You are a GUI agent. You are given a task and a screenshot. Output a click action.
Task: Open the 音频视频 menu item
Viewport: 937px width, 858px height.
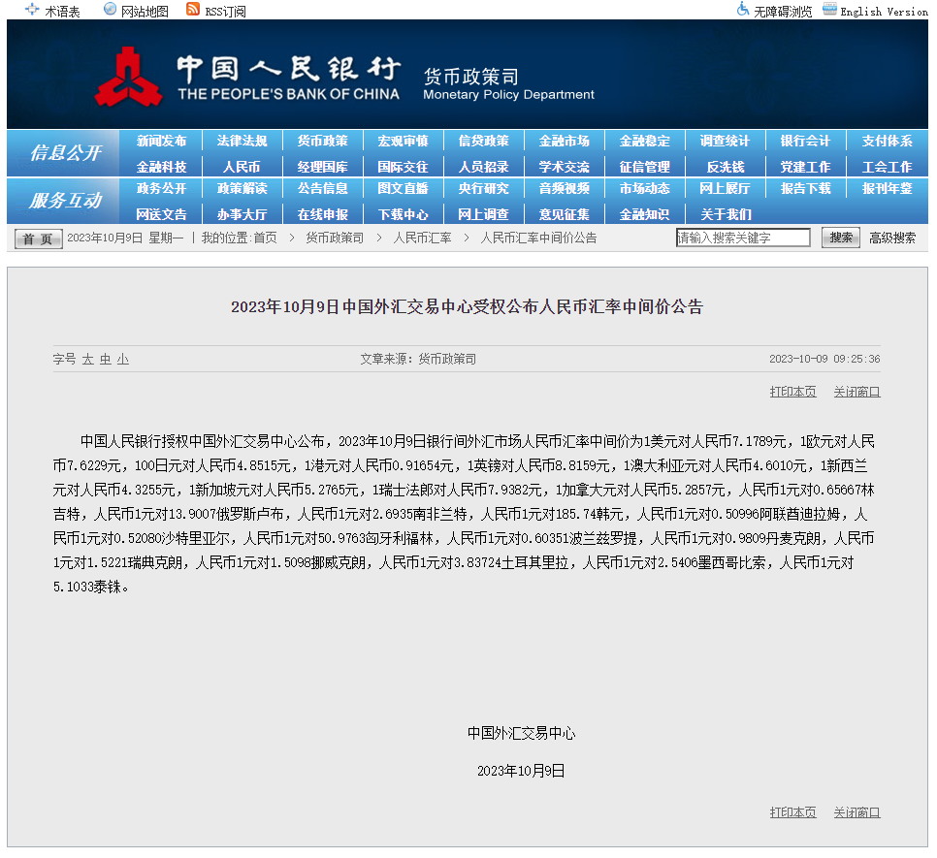click(x=565, y=189)
